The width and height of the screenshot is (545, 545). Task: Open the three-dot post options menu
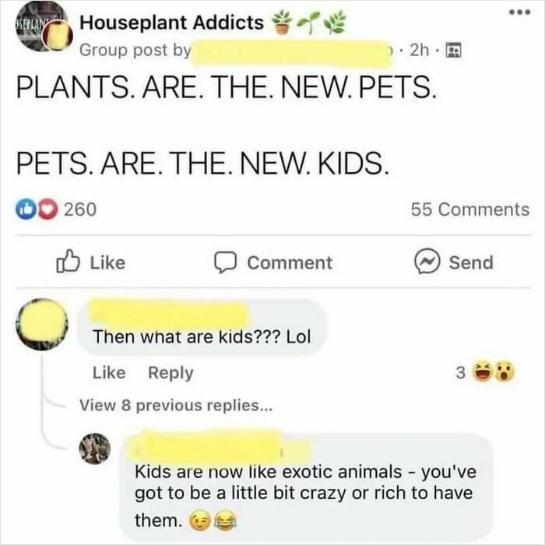click(x=520, y=12)
